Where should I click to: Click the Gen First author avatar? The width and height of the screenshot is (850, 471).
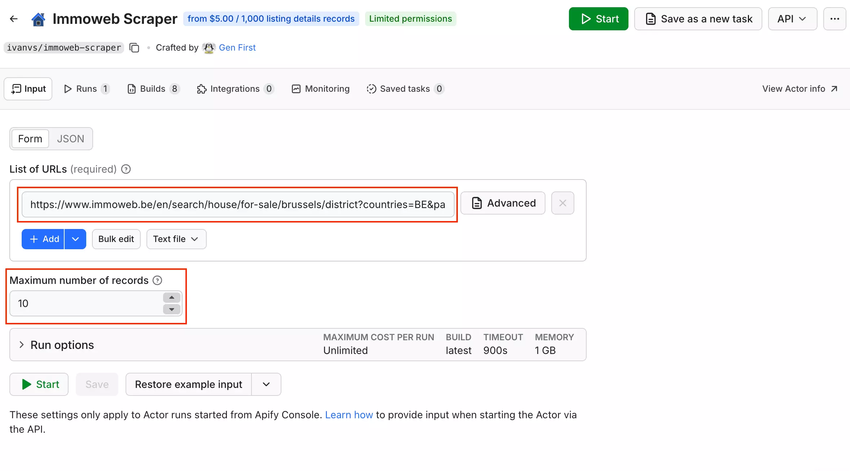pos(209,48)
